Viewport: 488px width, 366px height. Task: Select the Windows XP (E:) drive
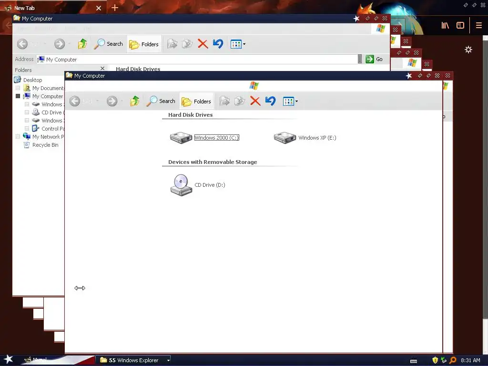[x=305, y=138]
